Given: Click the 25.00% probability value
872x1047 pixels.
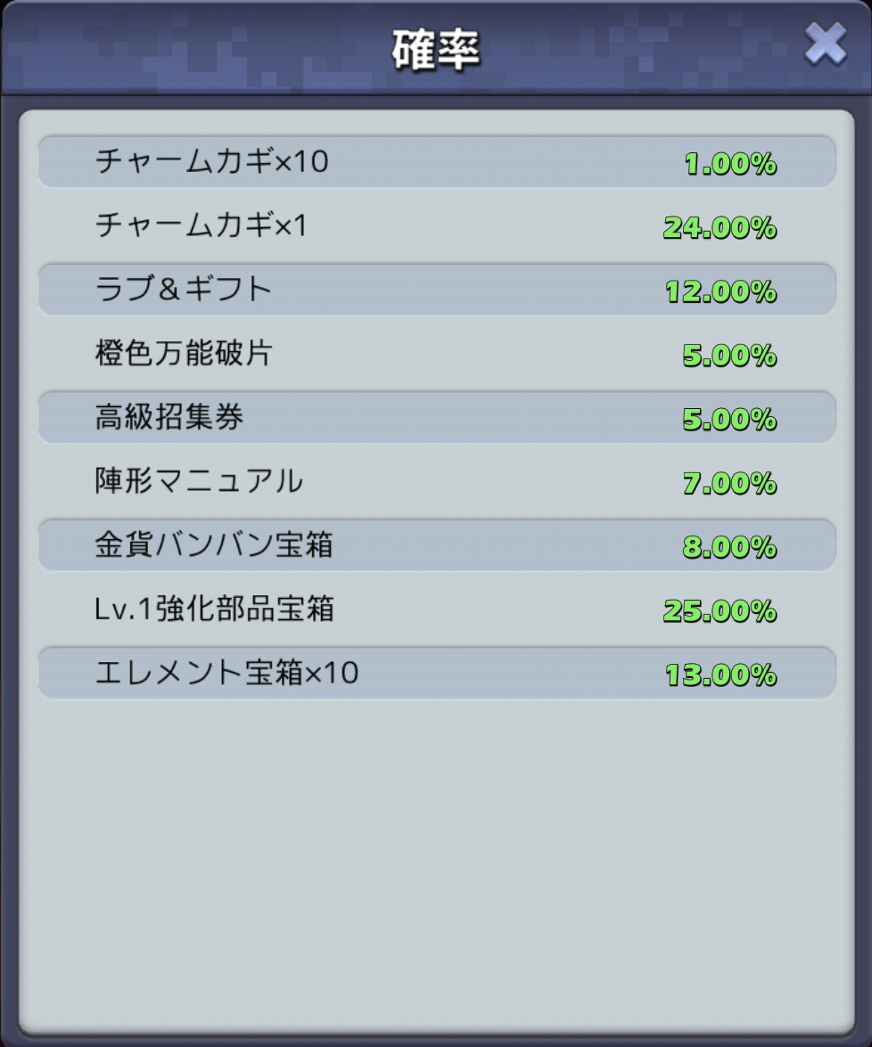Looking at the screenshot, I should (x=720, y=611).
